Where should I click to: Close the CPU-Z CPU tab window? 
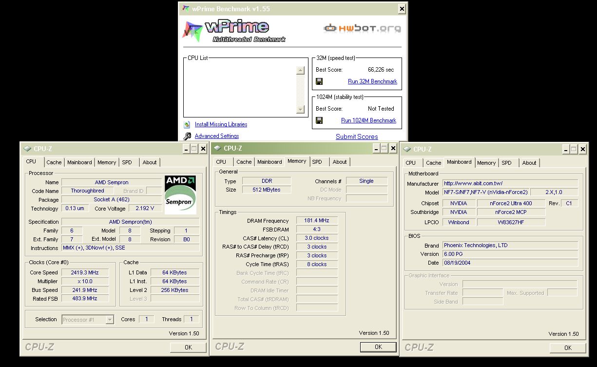click(x=203, y=149)
